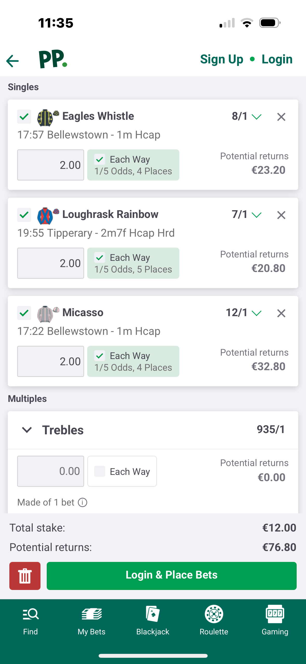
Task: Deselect the Loughrask Rainbow bet checkbox
Action: pyautogui.click(x=24, y=215)
